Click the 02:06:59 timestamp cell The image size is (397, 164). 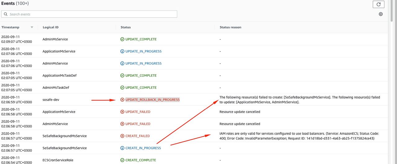point(17,100)
